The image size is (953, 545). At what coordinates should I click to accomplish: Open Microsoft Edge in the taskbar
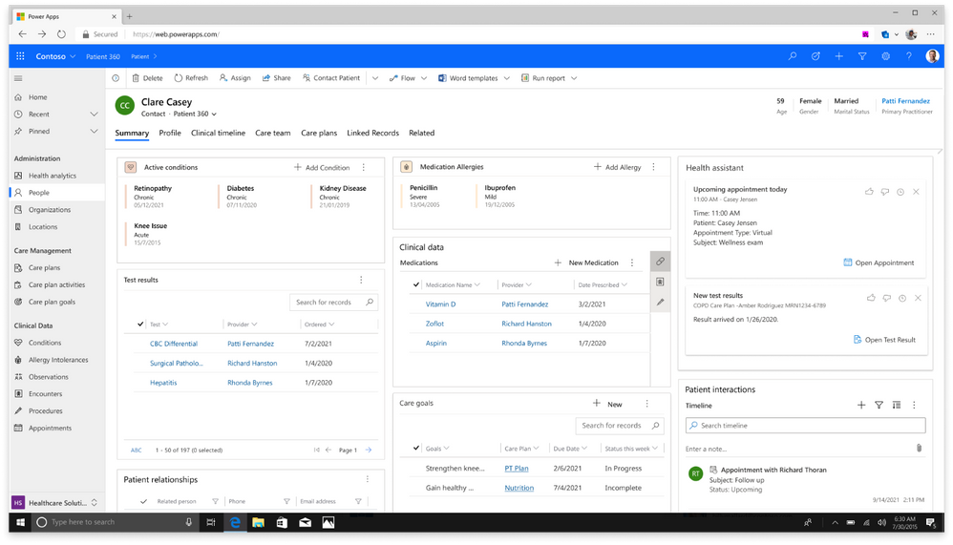click(235, 522)
